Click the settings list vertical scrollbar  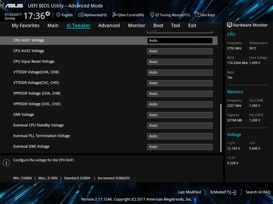coord(221,128)
